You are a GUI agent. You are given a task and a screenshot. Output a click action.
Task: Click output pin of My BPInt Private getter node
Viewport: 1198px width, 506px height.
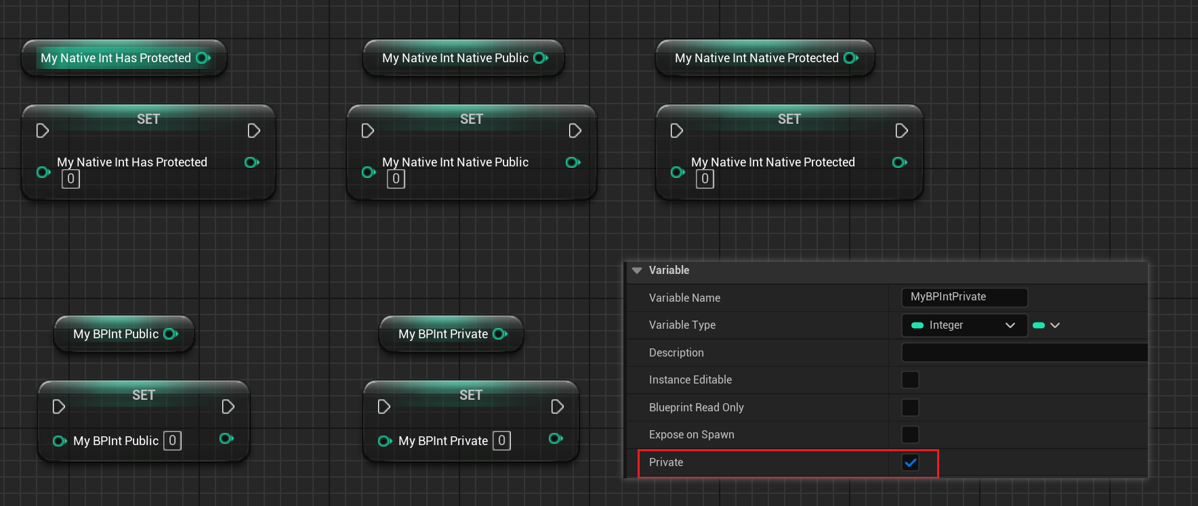click(x=499, y=334)
